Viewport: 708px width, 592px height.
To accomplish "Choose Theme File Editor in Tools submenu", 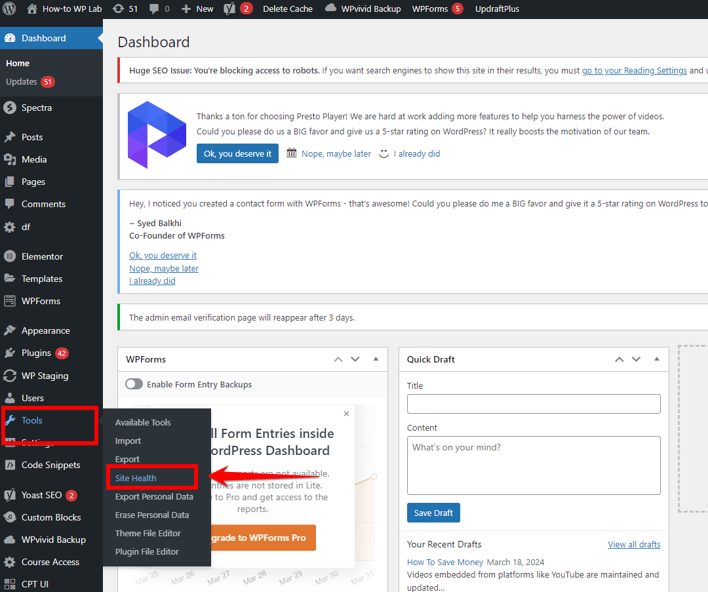I will point(147,533).
